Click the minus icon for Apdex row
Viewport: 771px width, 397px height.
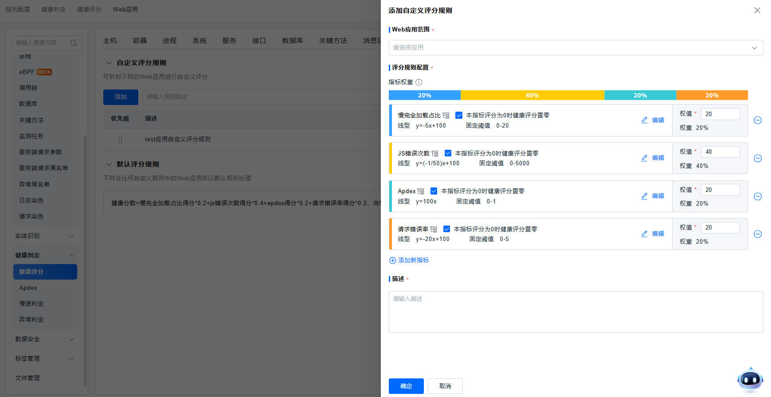pyautogui.click(x=758, y=196)
